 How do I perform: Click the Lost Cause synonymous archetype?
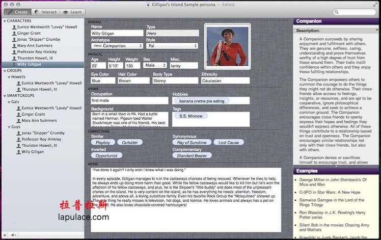pyautogui.click(x=228, y=142)
